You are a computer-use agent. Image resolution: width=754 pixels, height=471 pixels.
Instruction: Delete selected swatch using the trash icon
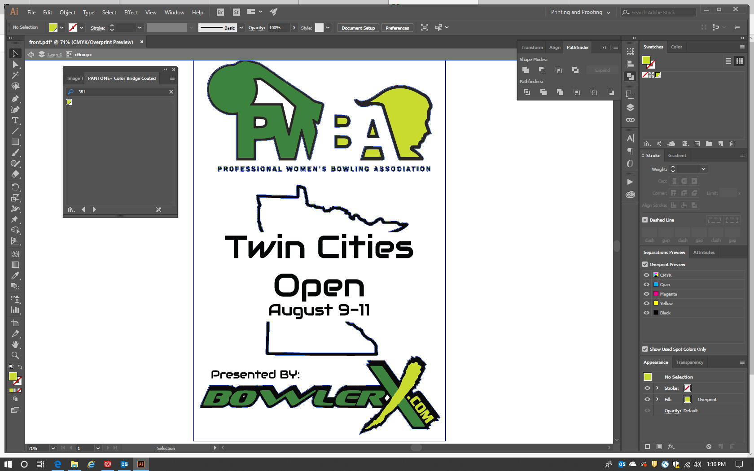pos(732,144)
